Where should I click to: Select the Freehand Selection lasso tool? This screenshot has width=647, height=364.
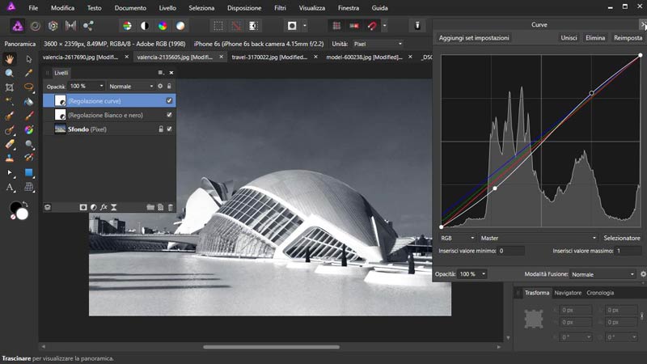[x=28, y=87]
